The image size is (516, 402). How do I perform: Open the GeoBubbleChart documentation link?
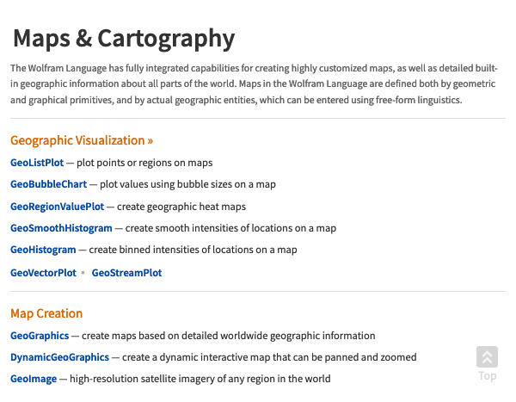[48, 184]
